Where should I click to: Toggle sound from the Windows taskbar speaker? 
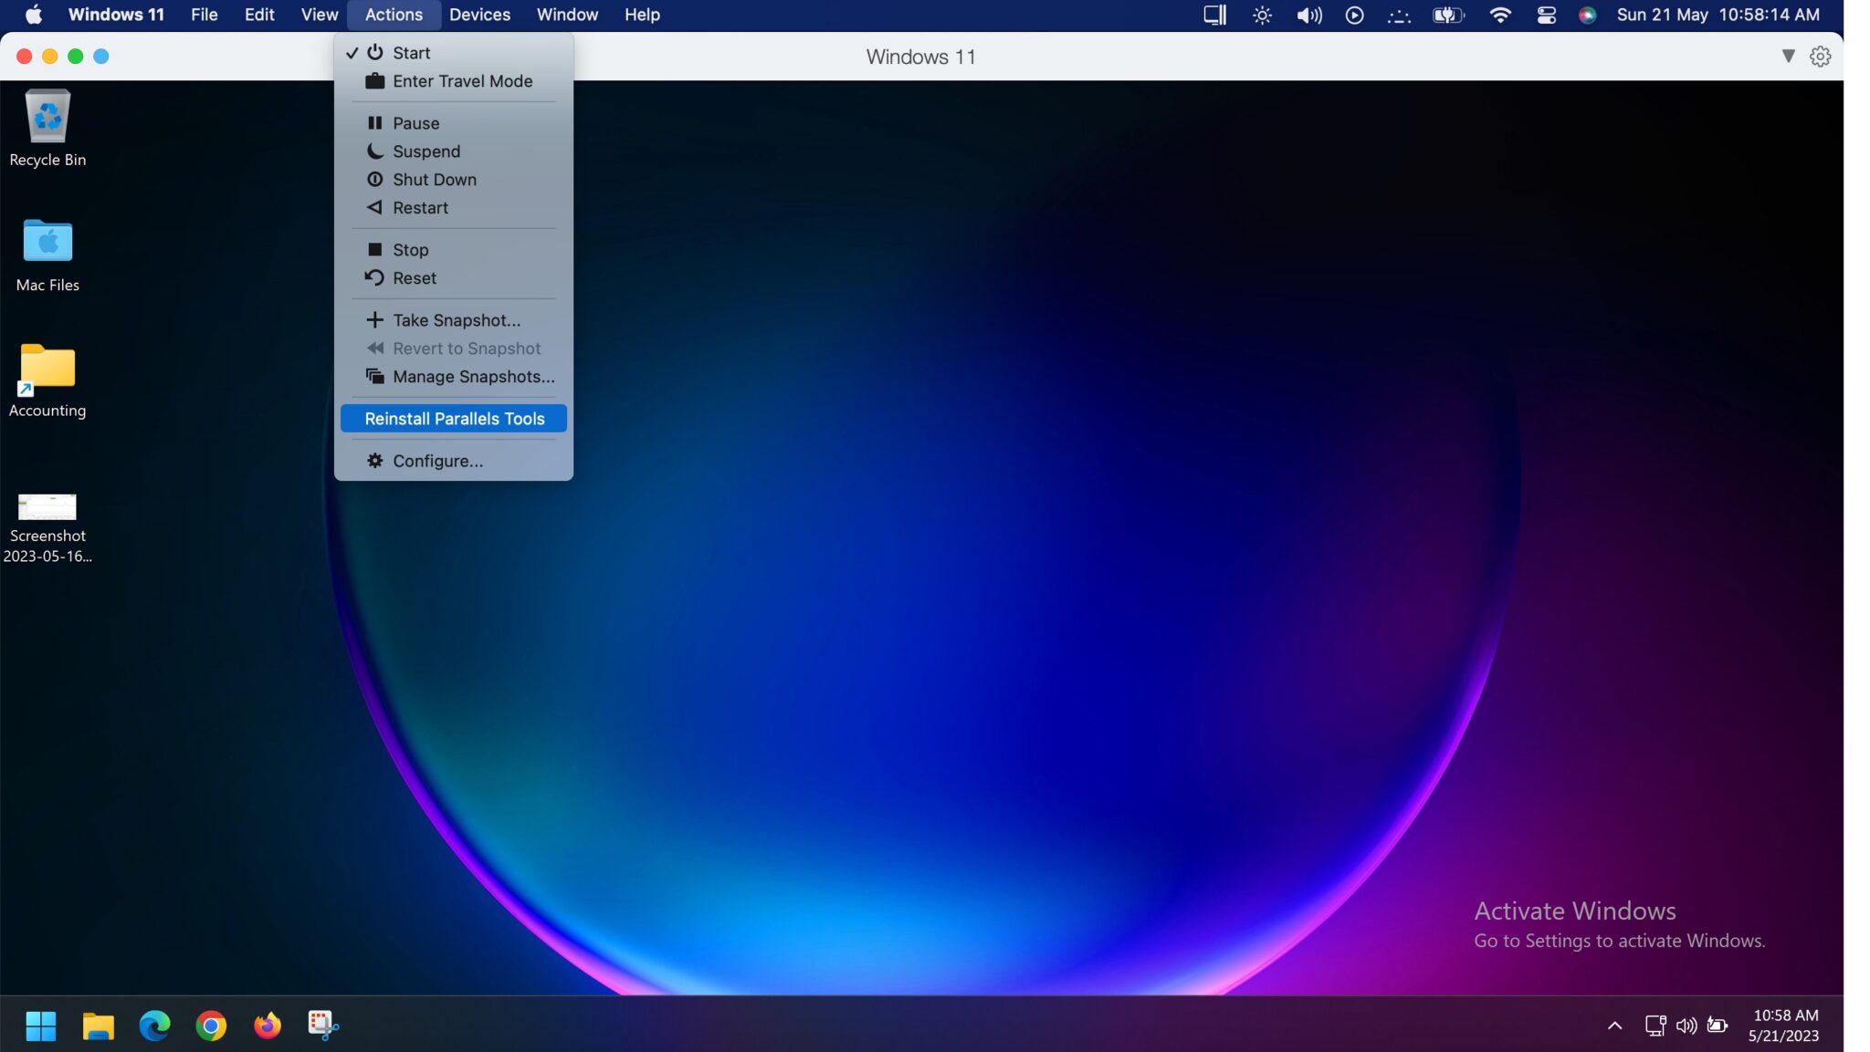click(1685, 1024)
